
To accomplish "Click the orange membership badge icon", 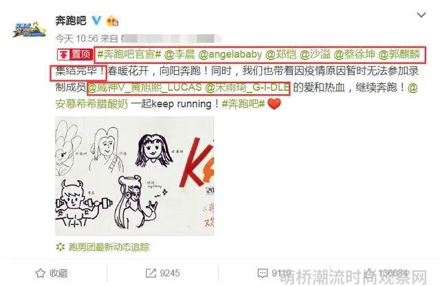I will [112, 21].
